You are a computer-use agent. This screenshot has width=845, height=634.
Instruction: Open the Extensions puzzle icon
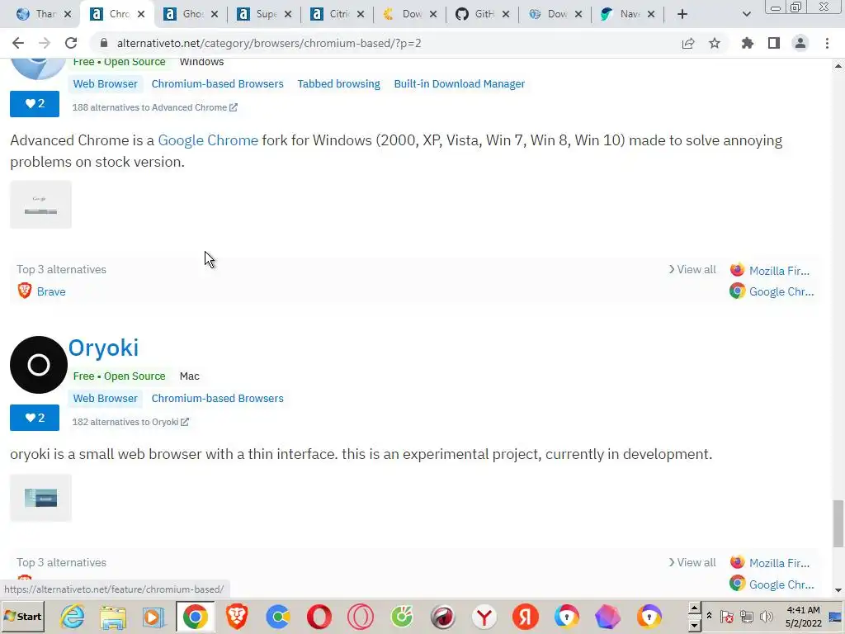pyautogui.click(x=748, y=43)
